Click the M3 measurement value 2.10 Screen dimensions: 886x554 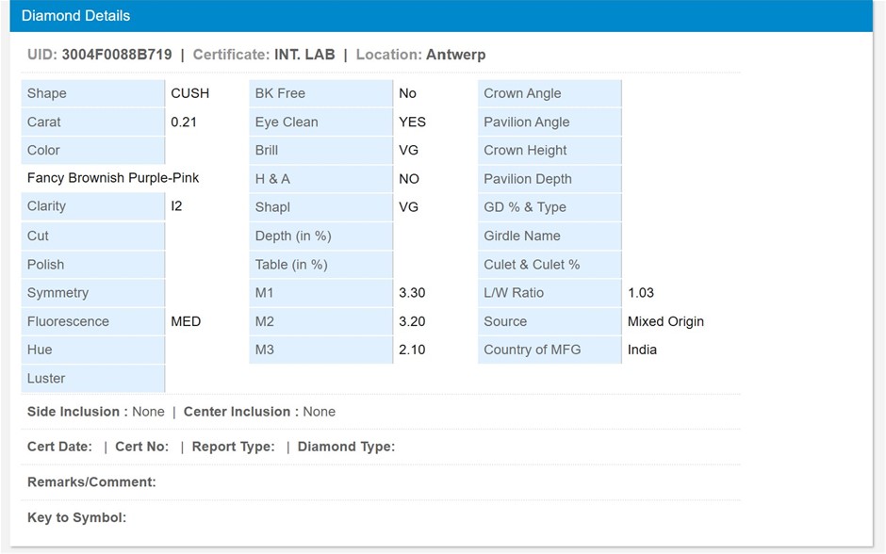pyautogui.click(x=412, y=350)
